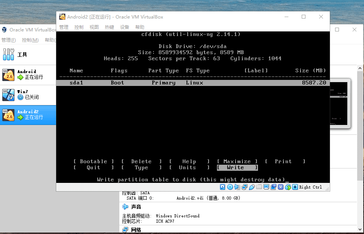The width and height of the screenshot is (364, 234).
Task: Click the details panel scrollbar down arrow
Action: [361, 230]
